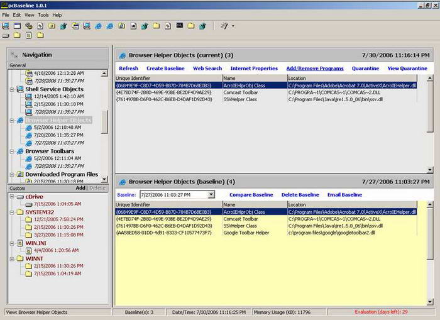Click Compare Baseline

point(251,195)
